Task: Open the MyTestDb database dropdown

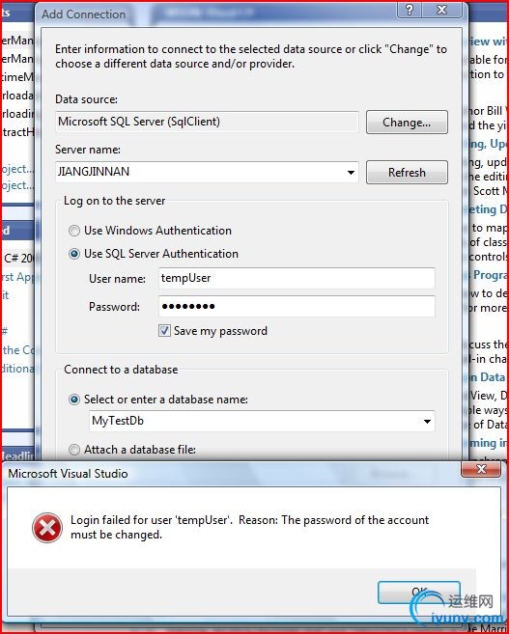Action: pos(427,422)
